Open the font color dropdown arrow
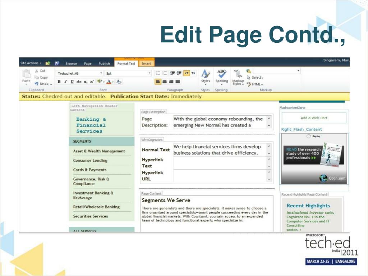Viewport: 368px width, 276px height. [113, 82]
